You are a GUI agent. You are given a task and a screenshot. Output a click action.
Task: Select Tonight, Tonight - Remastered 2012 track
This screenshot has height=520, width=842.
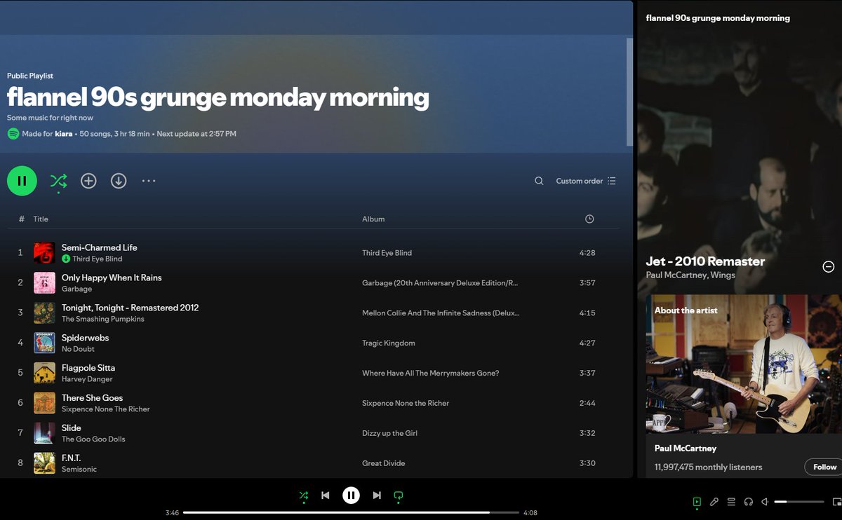[131, 308]
